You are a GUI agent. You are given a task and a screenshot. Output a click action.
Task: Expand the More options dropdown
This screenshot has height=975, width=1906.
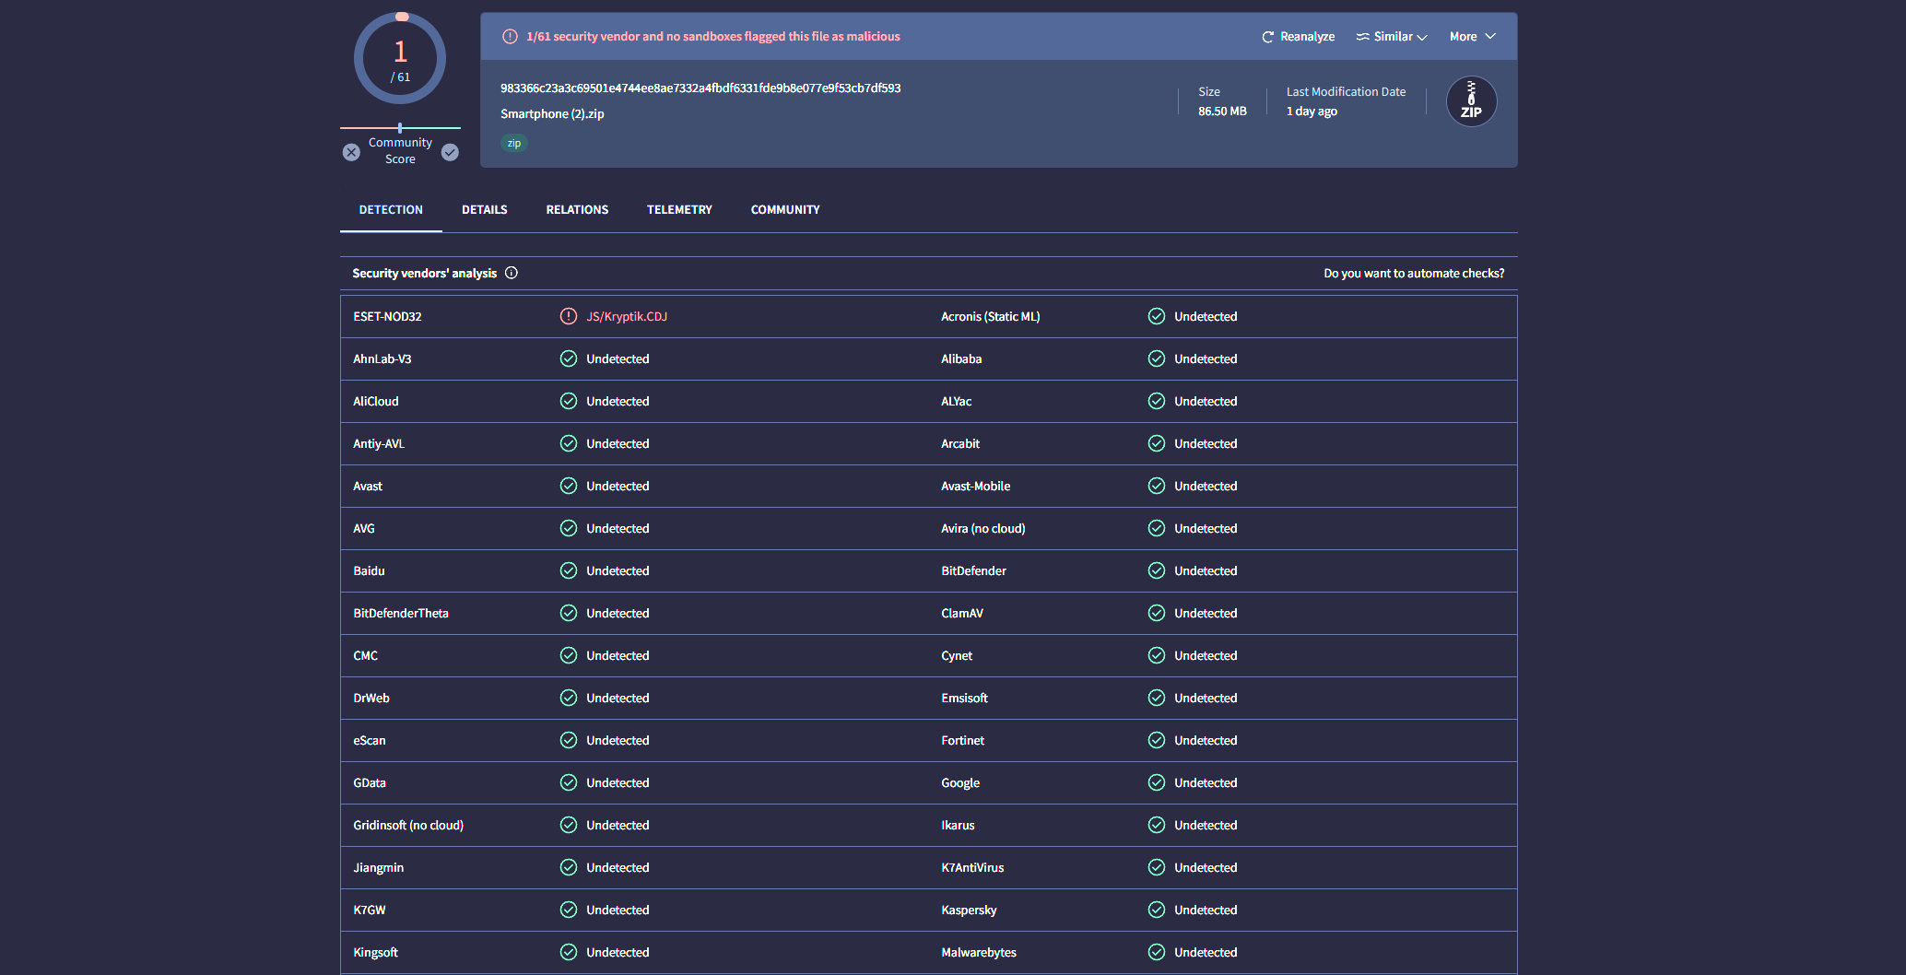pyautogui.click(x=1472, y=37)
